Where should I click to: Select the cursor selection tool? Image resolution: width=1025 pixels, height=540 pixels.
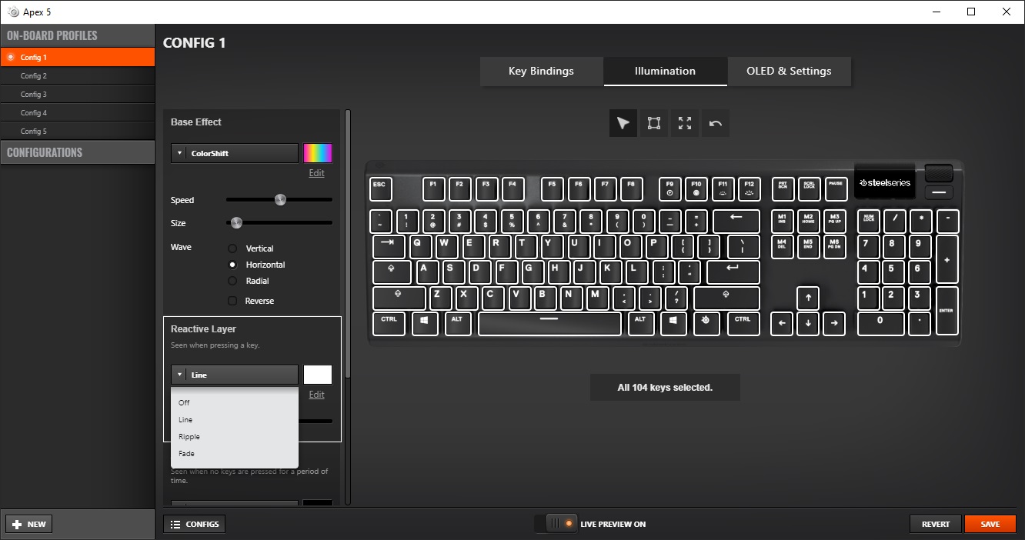(x=623, y=123)
